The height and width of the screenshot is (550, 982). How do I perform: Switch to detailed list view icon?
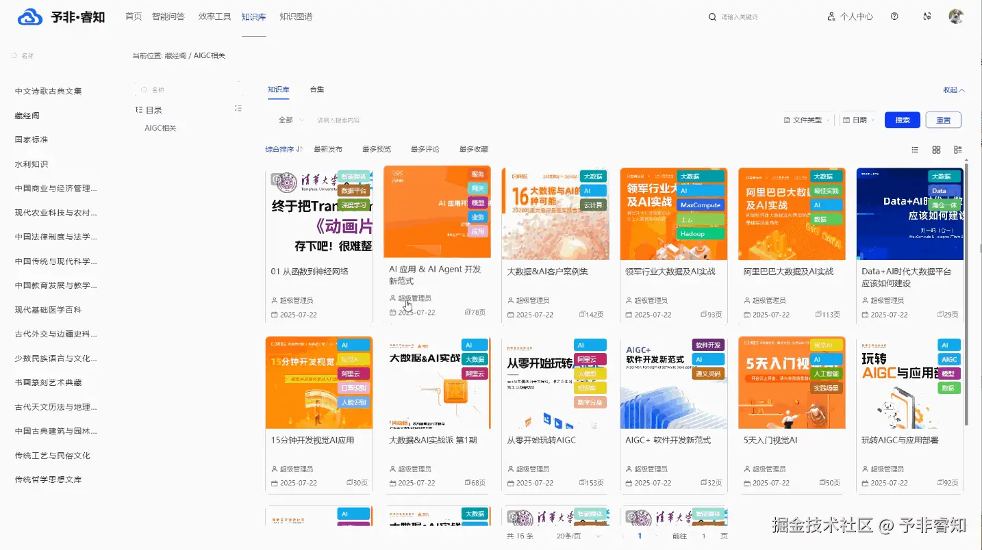coord(958,150)
